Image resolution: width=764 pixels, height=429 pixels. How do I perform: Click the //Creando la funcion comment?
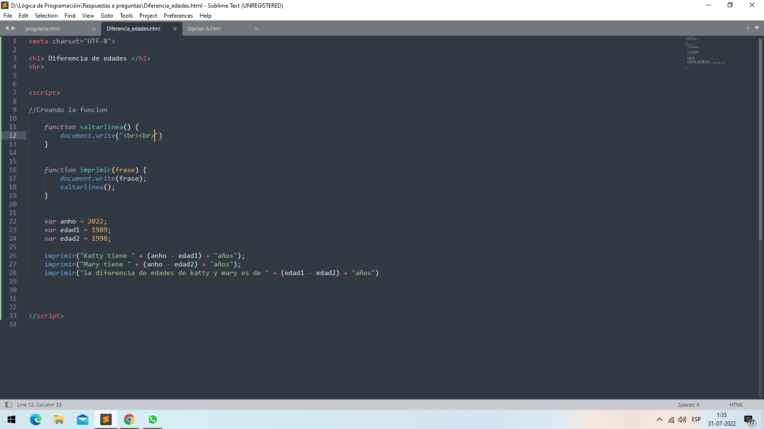pyautogui.click(x=68, y=110)
